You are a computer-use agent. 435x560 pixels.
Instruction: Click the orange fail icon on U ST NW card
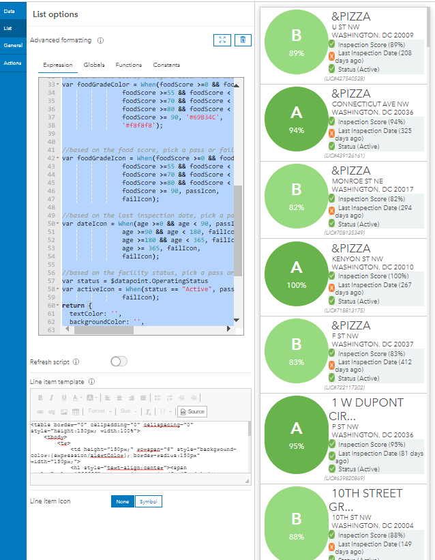tap(331, 56)
